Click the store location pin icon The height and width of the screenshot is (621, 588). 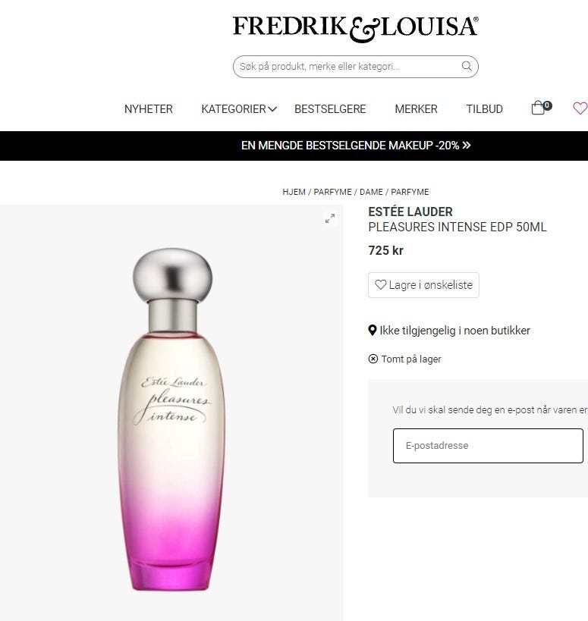pyautogui.click(x=372, y=331)
